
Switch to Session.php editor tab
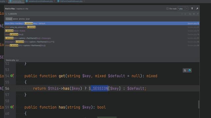click(16, 1)
